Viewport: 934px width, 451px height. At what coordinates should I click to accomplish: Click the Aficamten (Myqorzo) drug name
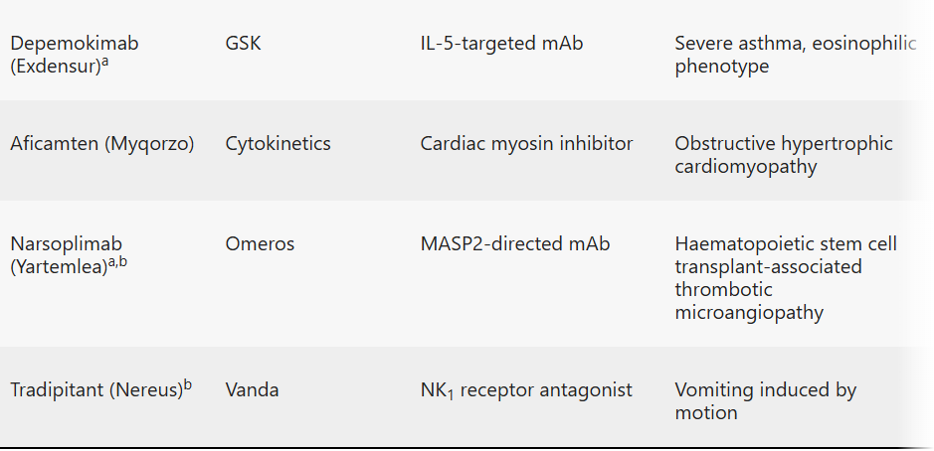coord(101,144)
